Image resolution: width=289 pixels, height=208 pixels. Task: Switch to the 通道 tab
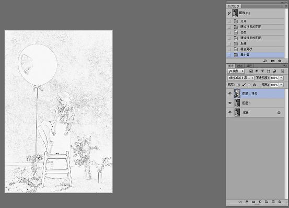[240, 66]
